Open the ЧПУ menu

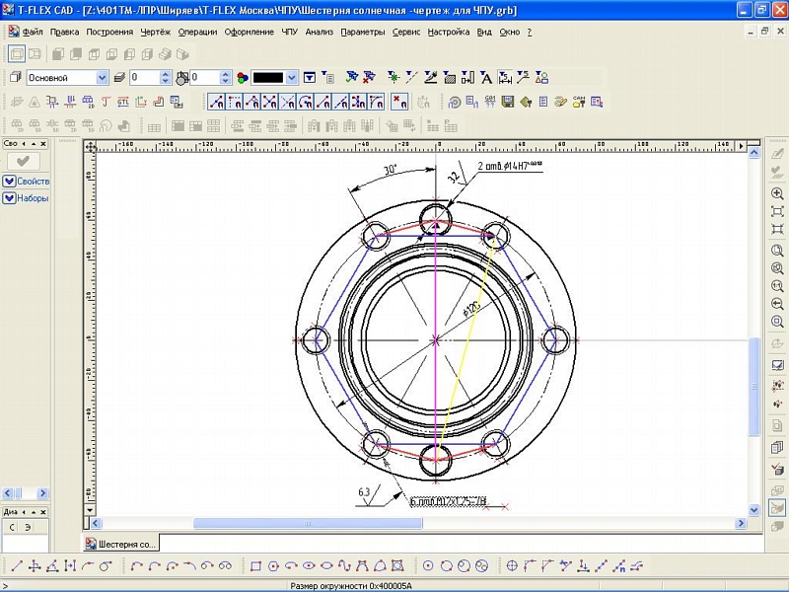[x=289, y=32]
